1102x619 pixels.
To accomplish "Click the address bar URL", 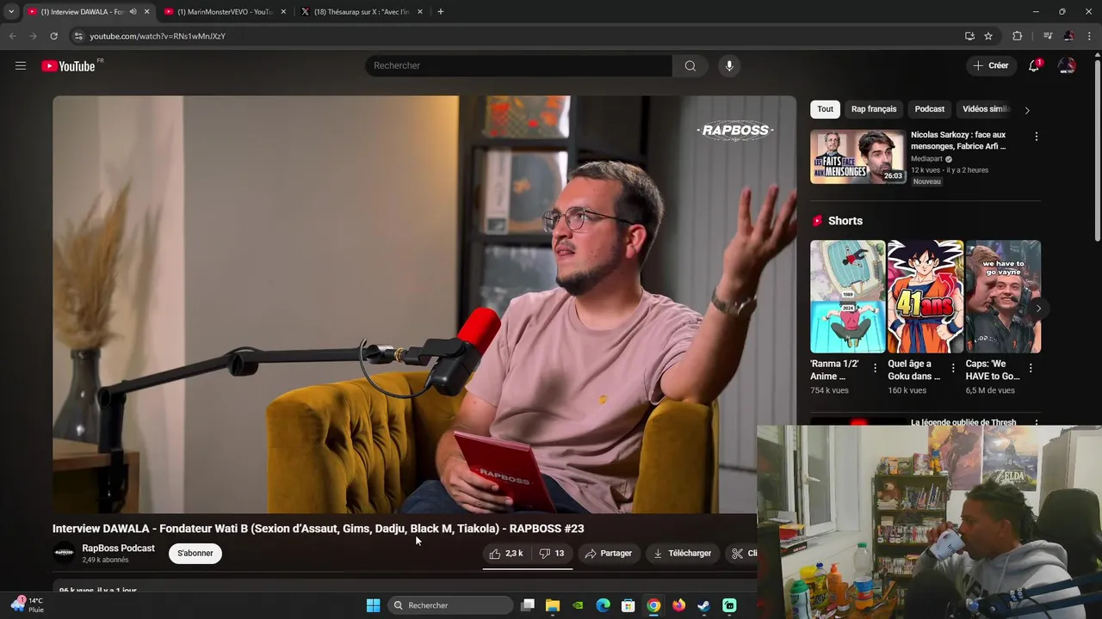I will pyautogui.click(x=158, y=36).
